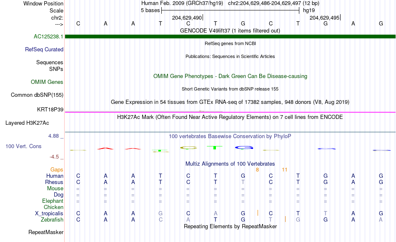This screenshot has width=396, height=242.
Task: Select the Chicken species label
Action: 53,207
